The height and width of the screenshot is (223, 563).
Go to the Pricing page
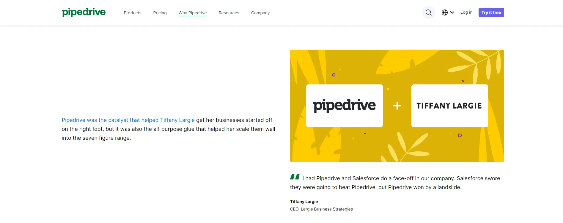(160, 13)
